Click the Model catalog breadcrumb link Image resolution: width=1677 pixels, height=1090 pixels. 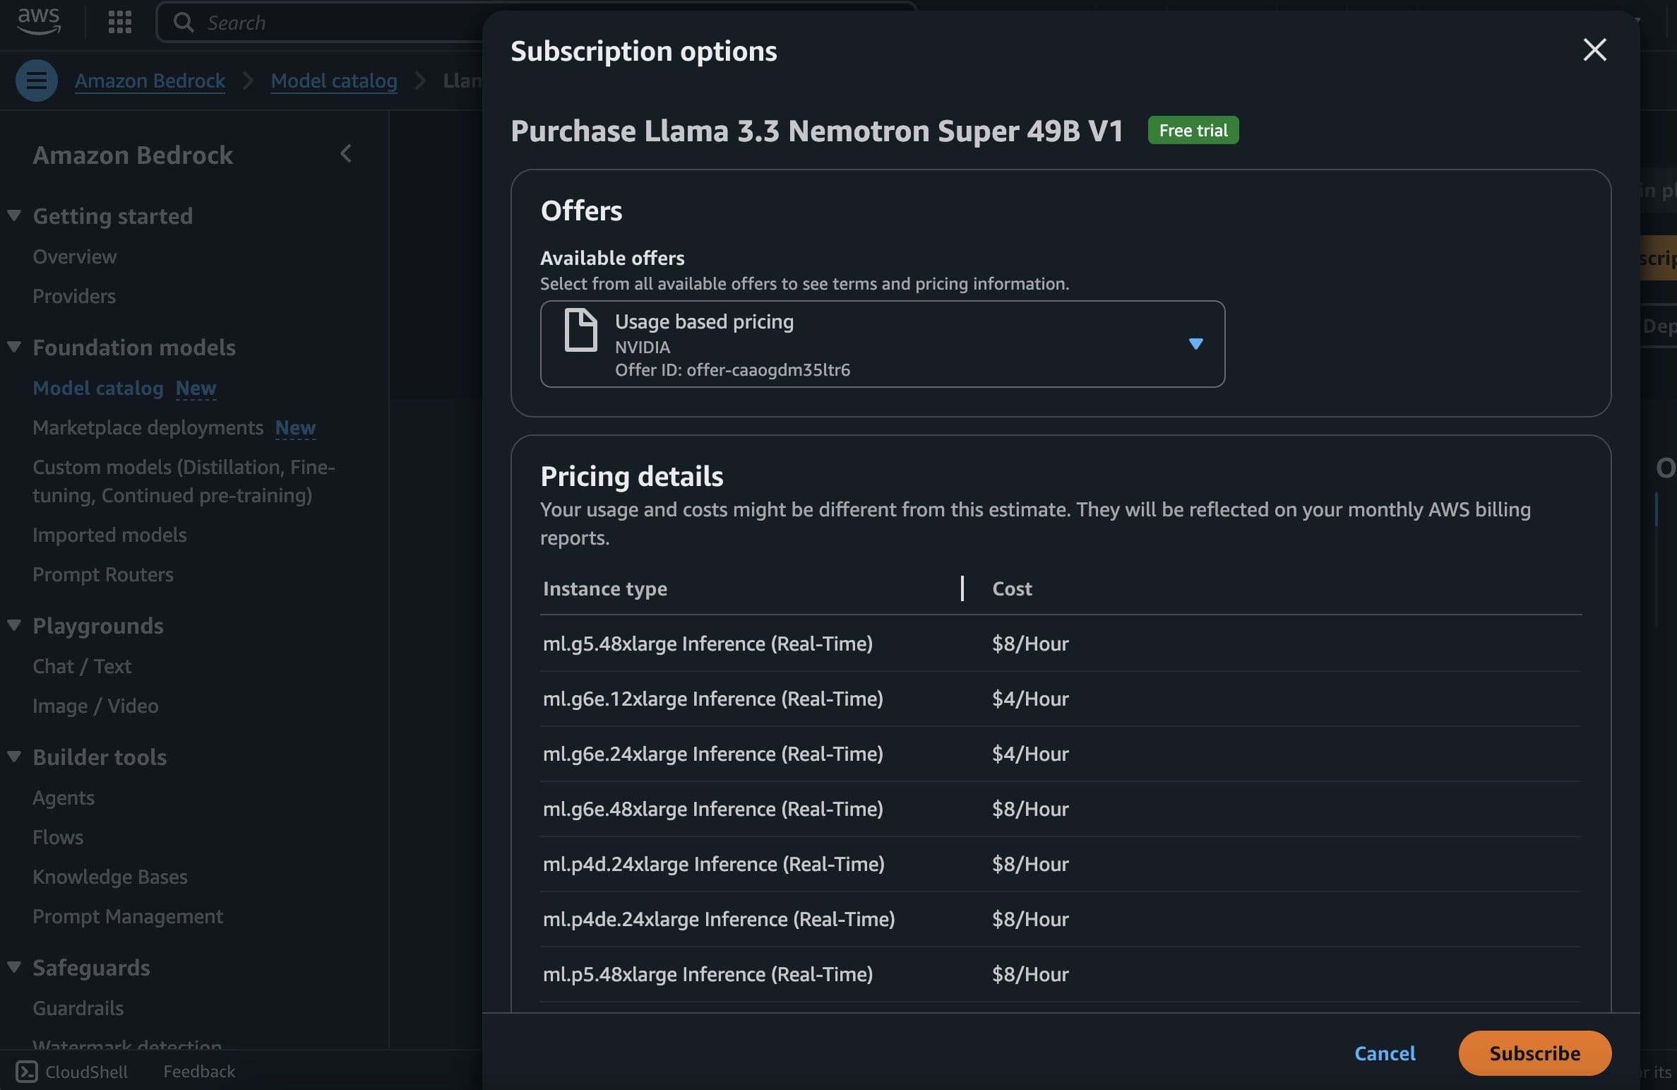coord(334,81)
